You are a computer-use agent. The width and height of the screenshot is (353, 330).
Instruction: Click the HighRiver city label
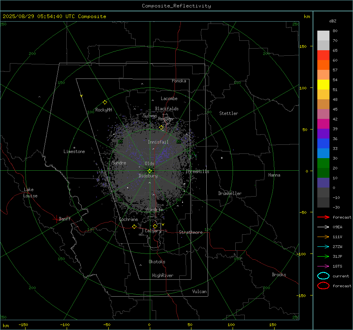pyautogui.click(x=162, y=275)
